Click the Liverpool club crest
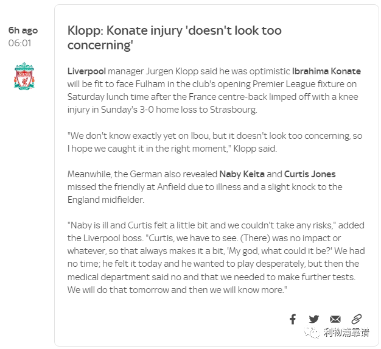The height and width of the screenshot is (349, 381). [24, 76]
